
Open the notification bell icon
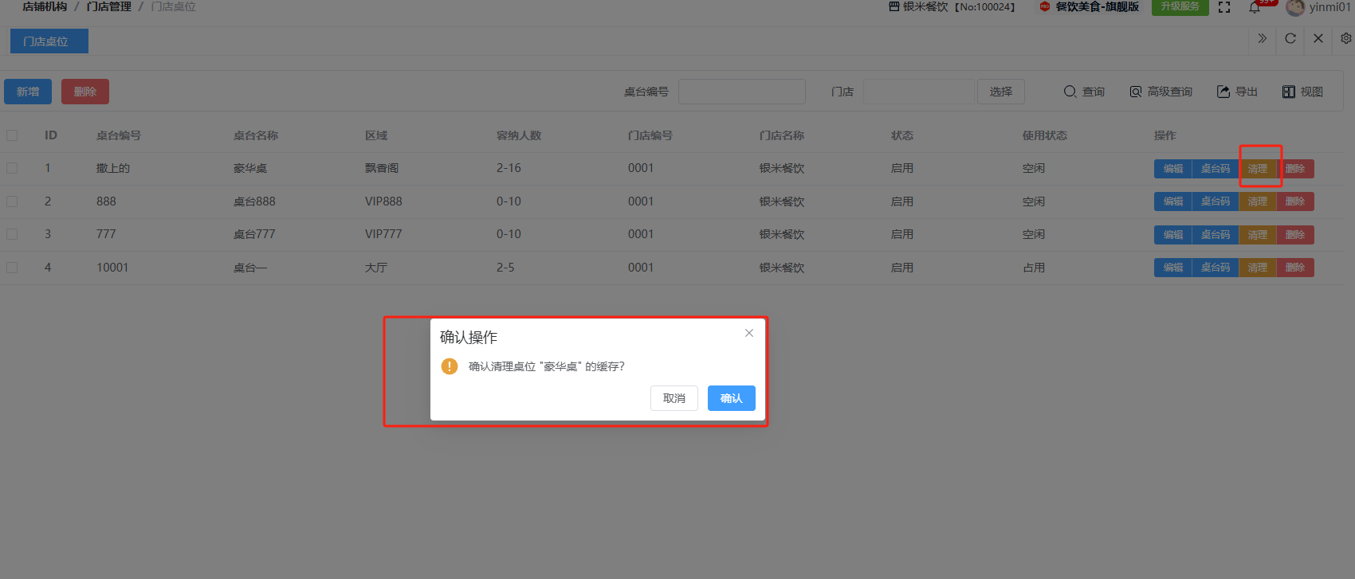coord(1255,8)
